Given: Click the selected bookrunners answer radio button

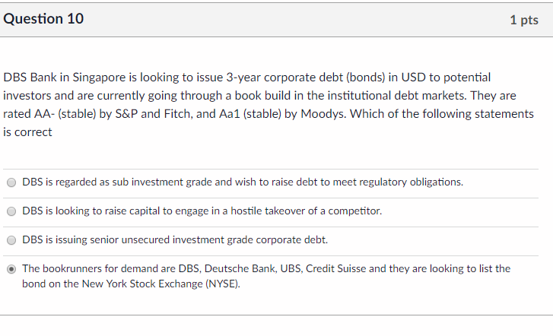Looking at the screenshot, I should (x=11, y=269).
